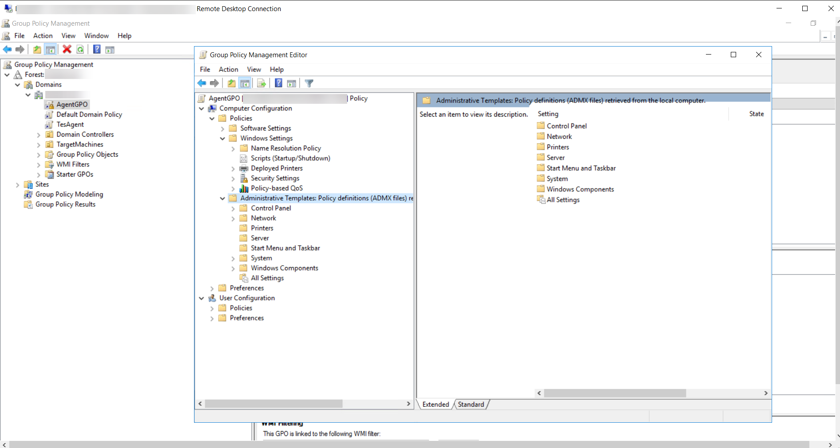The image size is (840, 448).
Task: Expand the Security Settings node
Action: pos(233,179)
